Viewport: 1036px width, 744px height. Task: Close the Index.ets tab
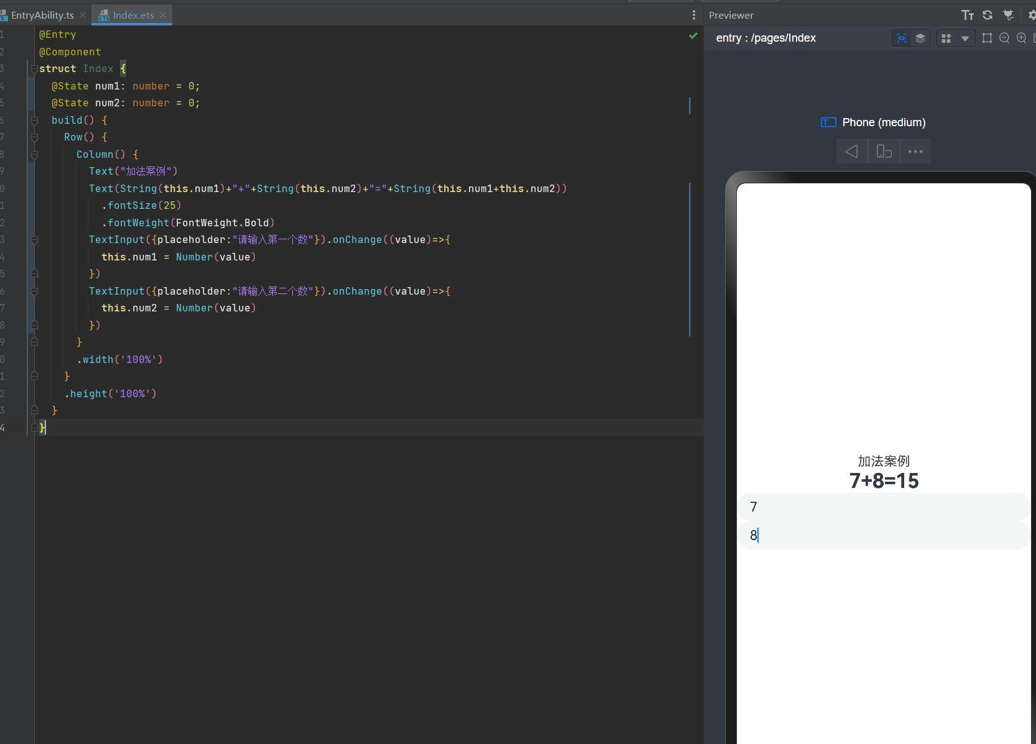tap(163, 15)
